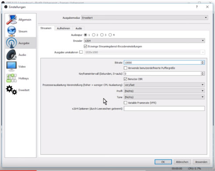Click the x264 Optionen text field
The height and width of the screenshot is (171, 215).
[164, 108]
